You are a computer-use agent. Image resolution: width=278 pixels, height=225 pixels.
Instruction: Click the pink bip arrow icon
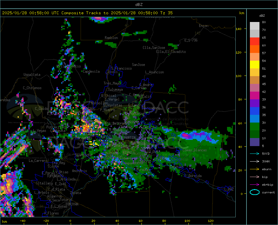[x=255, y=177]
